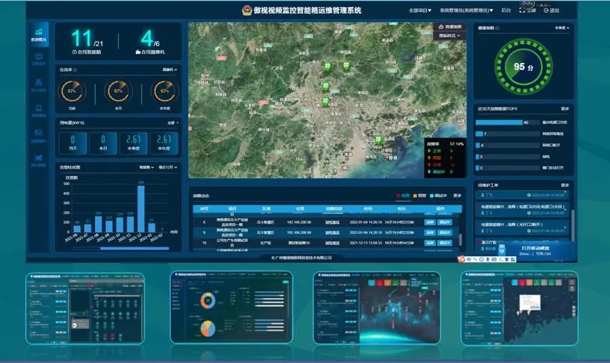Viewport: 610px width, 363px height.
Task: Open the 全部 dropdown in the 用电量 panel
Action: pos(173,123)
